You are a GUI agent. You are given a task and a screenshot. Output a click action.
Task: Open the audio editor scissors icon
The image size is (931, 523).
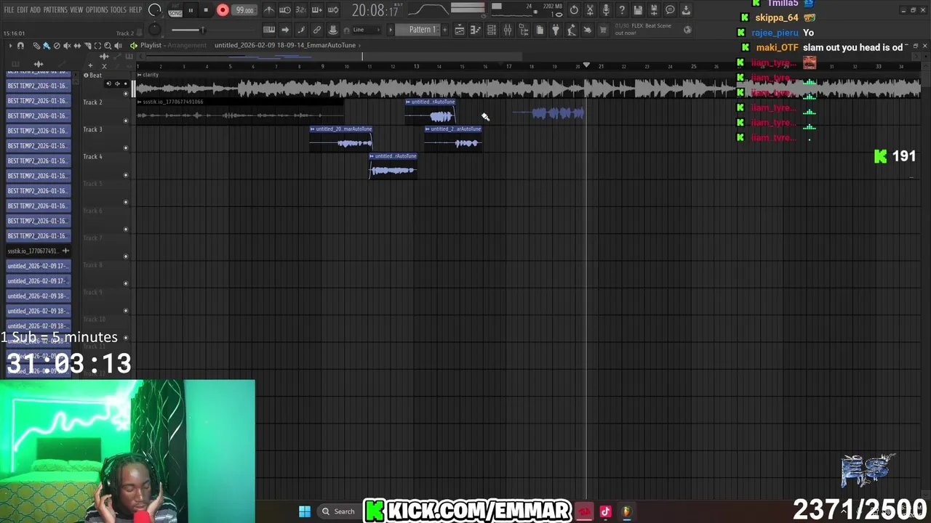590,10
